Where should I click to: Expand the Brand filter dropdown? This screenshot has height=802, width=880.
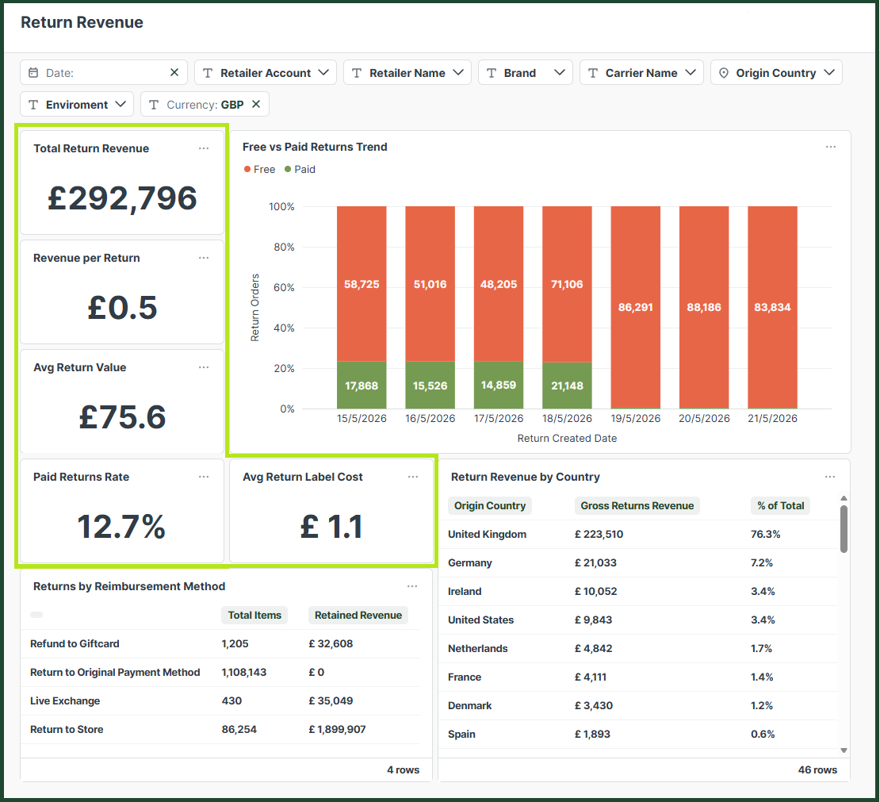(526, 72)
